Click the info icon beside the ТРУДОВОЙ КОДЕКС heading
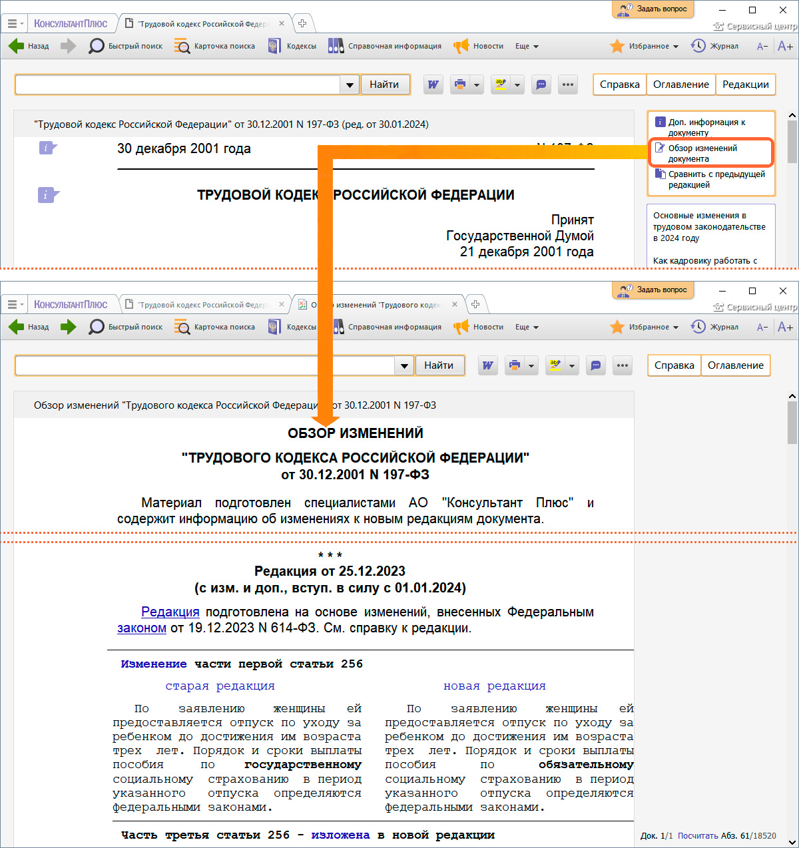 click(x=48, y=194)
